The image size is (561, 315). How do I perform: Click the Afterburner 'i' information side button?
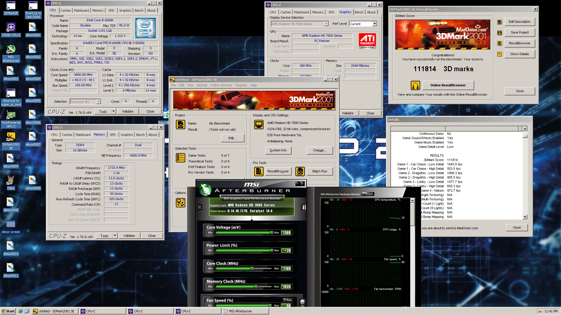click(x=304, y=207)
